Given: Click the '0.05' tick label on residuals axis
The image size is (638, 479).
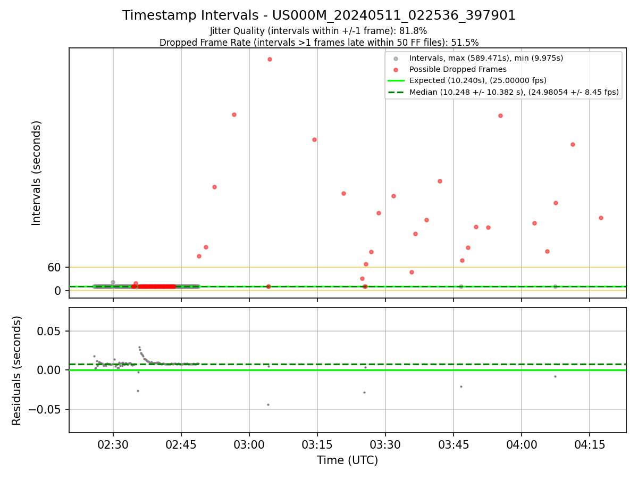Looking at the screenshot, I should pyautogui.click(x=50, y=331).
